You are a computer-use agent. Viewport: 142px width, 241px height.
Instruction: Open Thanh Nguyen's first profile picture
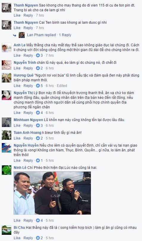coord(7,7)
